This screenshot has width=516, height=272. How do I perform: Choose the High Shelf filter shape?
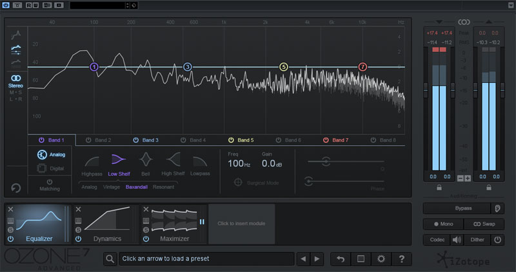(x=173, y=165)
